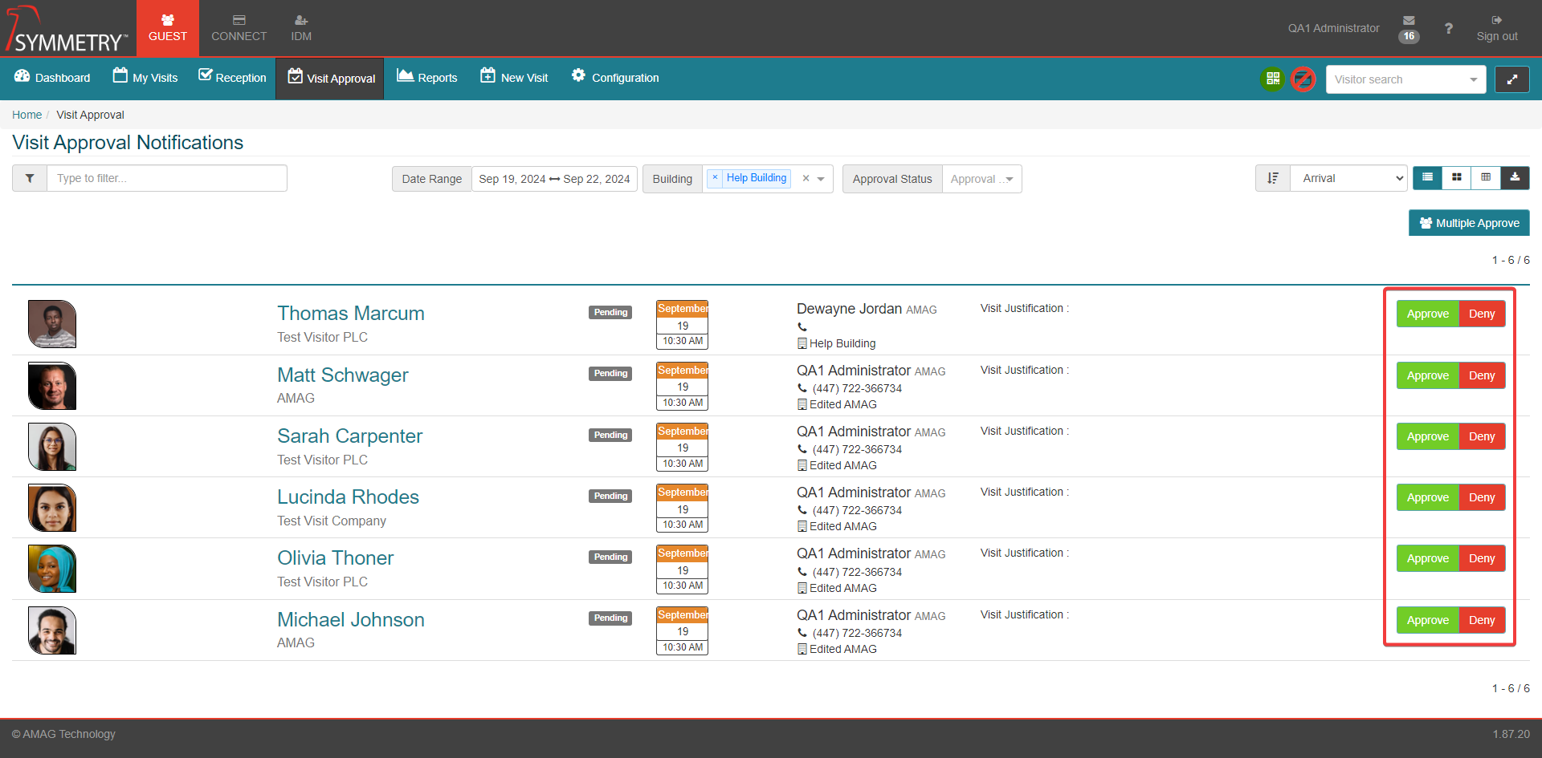This screenshot has width=1542, height=758.
Task: Open Lucinda Rhodes visitor link
Action: click(349, 497)
